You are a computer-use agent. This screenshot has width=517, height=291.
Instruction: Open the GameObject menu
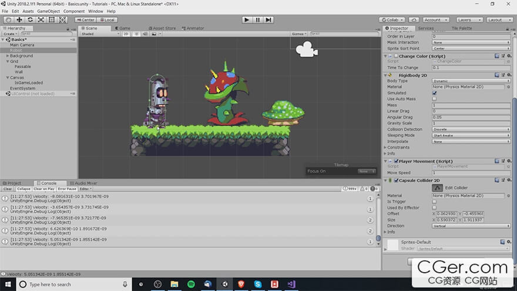tap(48, 11)
